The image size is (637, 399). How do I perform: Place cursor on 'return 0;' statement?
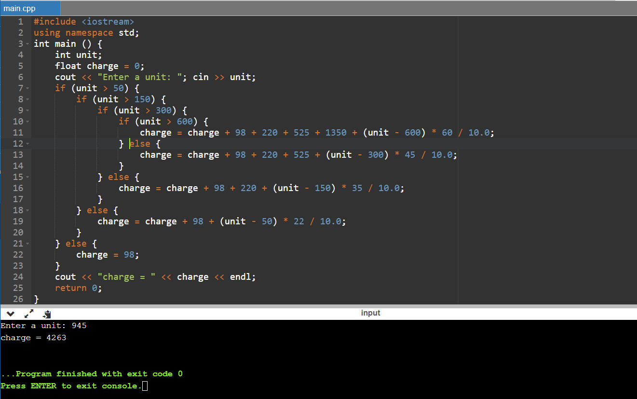(x=78, y=288)
